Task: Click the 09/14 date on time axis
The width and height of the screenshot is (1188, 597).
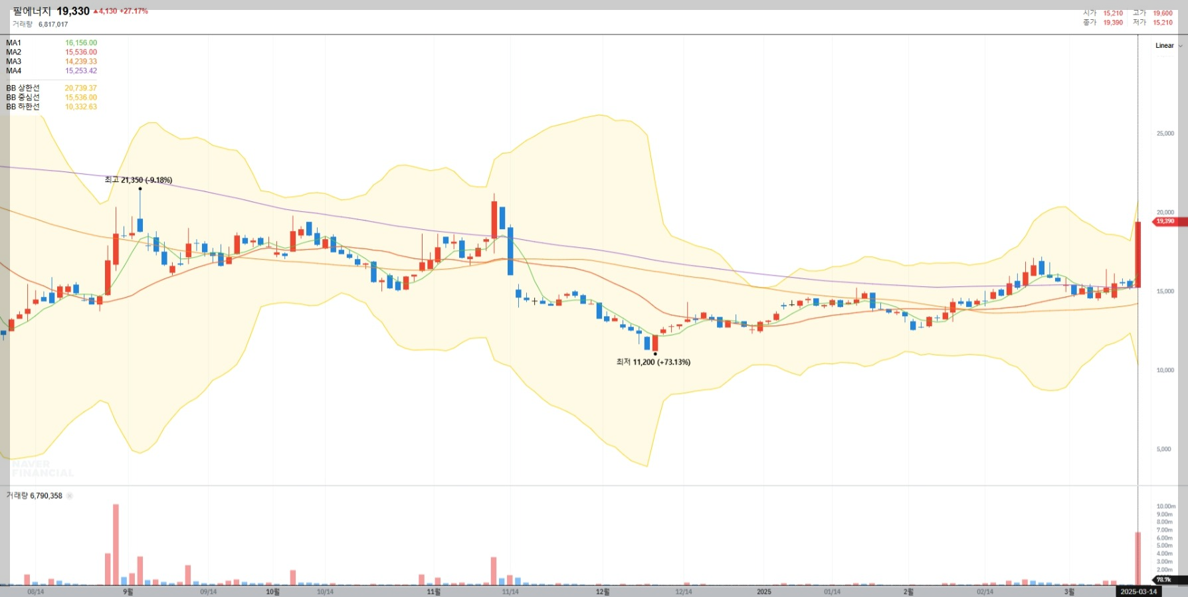Action: 209,592
